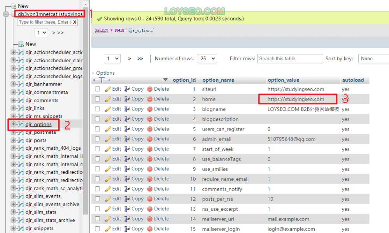Go to next results page arrow
This screenshot has height=233, width=389.
point(130,59)
